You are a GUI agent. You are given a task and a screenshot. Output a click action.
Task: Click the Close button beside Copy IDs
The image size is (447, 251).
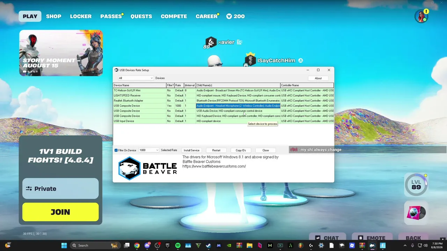click(265, 150)
